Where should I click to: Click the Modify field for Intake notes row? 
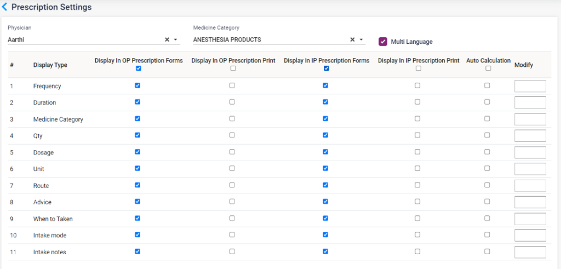[x=530, y=252]
